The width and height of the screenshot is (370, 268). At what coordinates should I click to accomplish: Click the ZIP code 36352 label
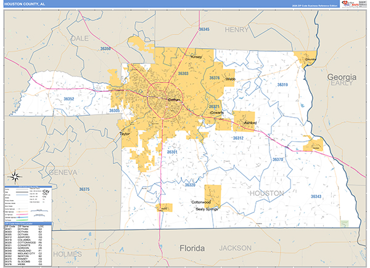click(x=69, y=99)
